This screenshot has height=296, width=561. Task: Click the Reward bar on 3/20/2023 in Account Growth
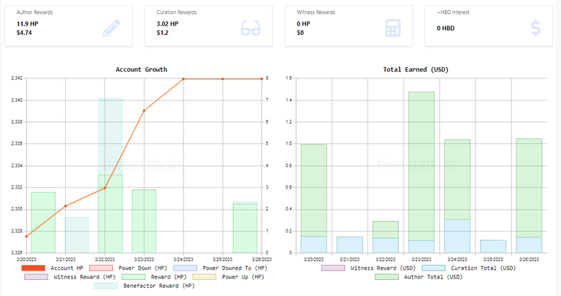[43, 223]
